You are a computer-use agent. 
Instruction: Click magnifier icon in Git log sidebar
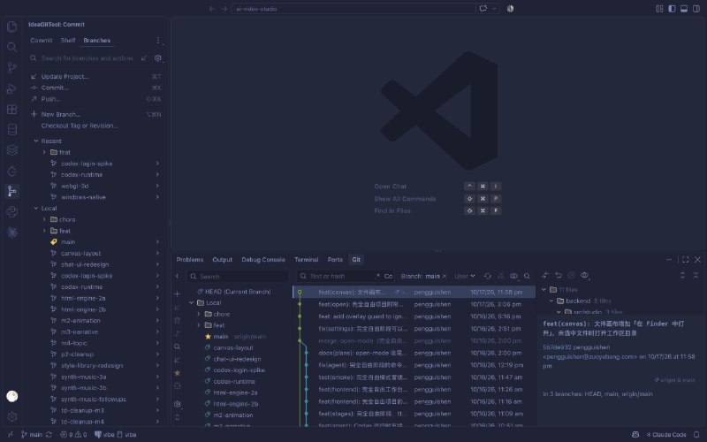pyautogui.click(x=178, y=347)
